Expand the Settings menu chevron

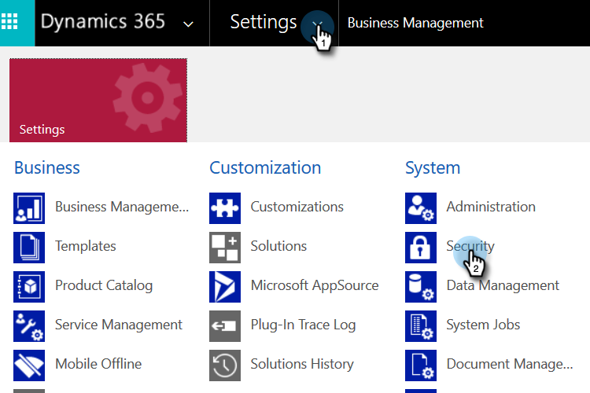tap(318, 24)
